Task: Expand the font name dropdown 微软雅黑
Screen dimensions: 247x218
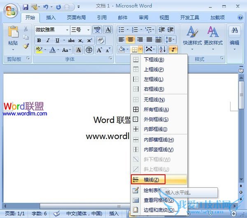Action: [x=51, y=30]
